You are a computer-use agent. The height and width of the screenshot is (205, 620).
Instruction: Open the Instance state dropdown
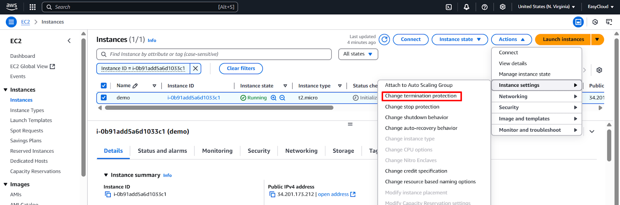coord(460,40)
